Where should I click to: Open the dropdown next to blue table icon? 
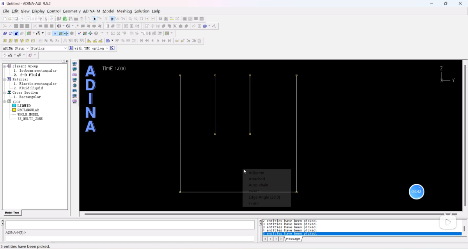click(112, 41)
